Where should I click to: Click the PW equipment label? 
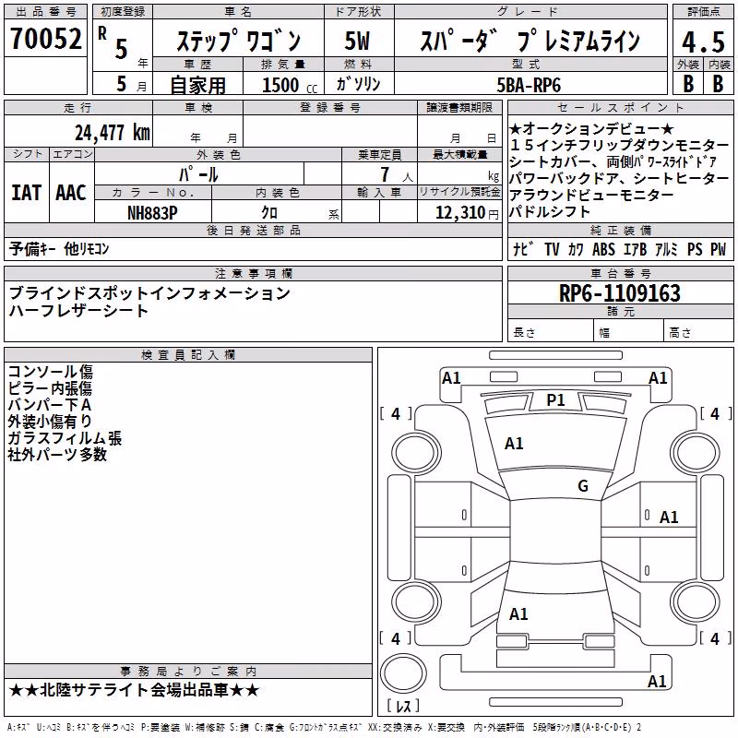point(719,249)
